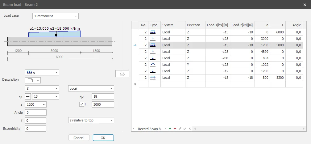311x144 pixels.
Task: Click the Record 3 van 8 text
Action: 149,129
